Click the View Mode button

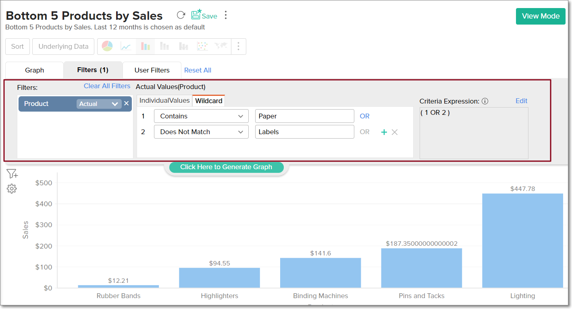coord(540,16)
